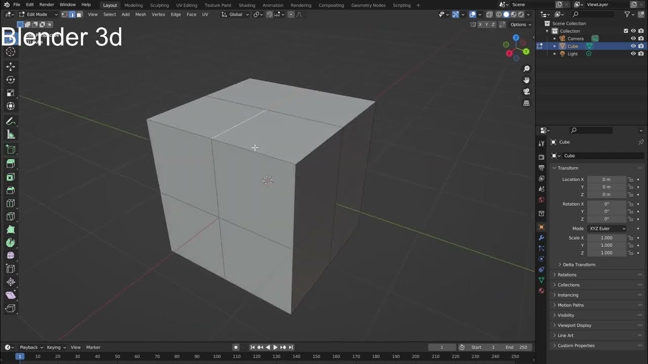Image resolution: width=648 pixels, height=364 pixels.
Task: Open the Material properties tab icon
Action: click(541, 291)
